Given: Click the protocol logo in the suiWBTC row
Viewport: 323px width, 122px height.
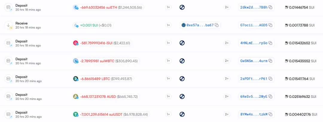Looking at the screenshot, I should click(182, 61).
